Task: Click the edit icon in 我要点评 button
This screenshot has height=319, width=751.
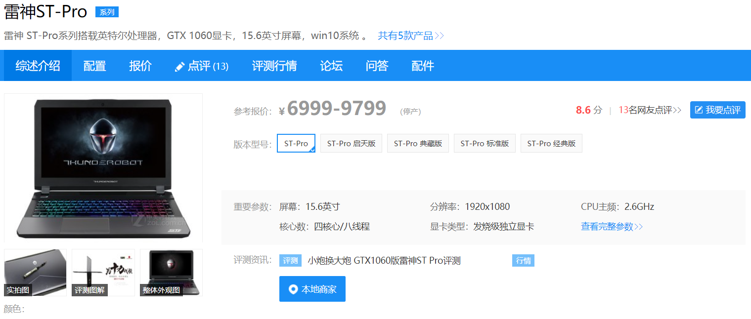Action: point(699,110)
